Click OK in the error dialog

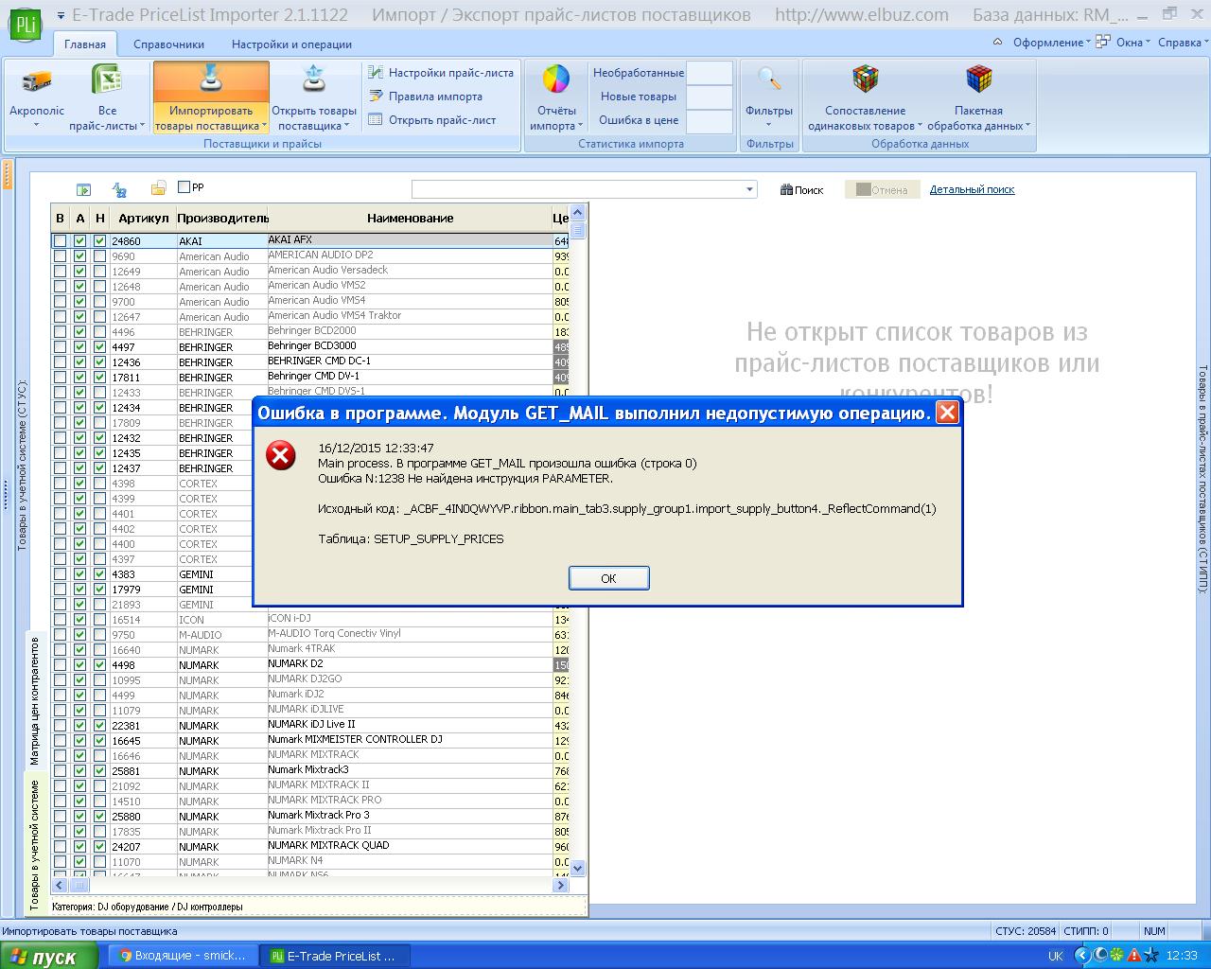(608, 578)
